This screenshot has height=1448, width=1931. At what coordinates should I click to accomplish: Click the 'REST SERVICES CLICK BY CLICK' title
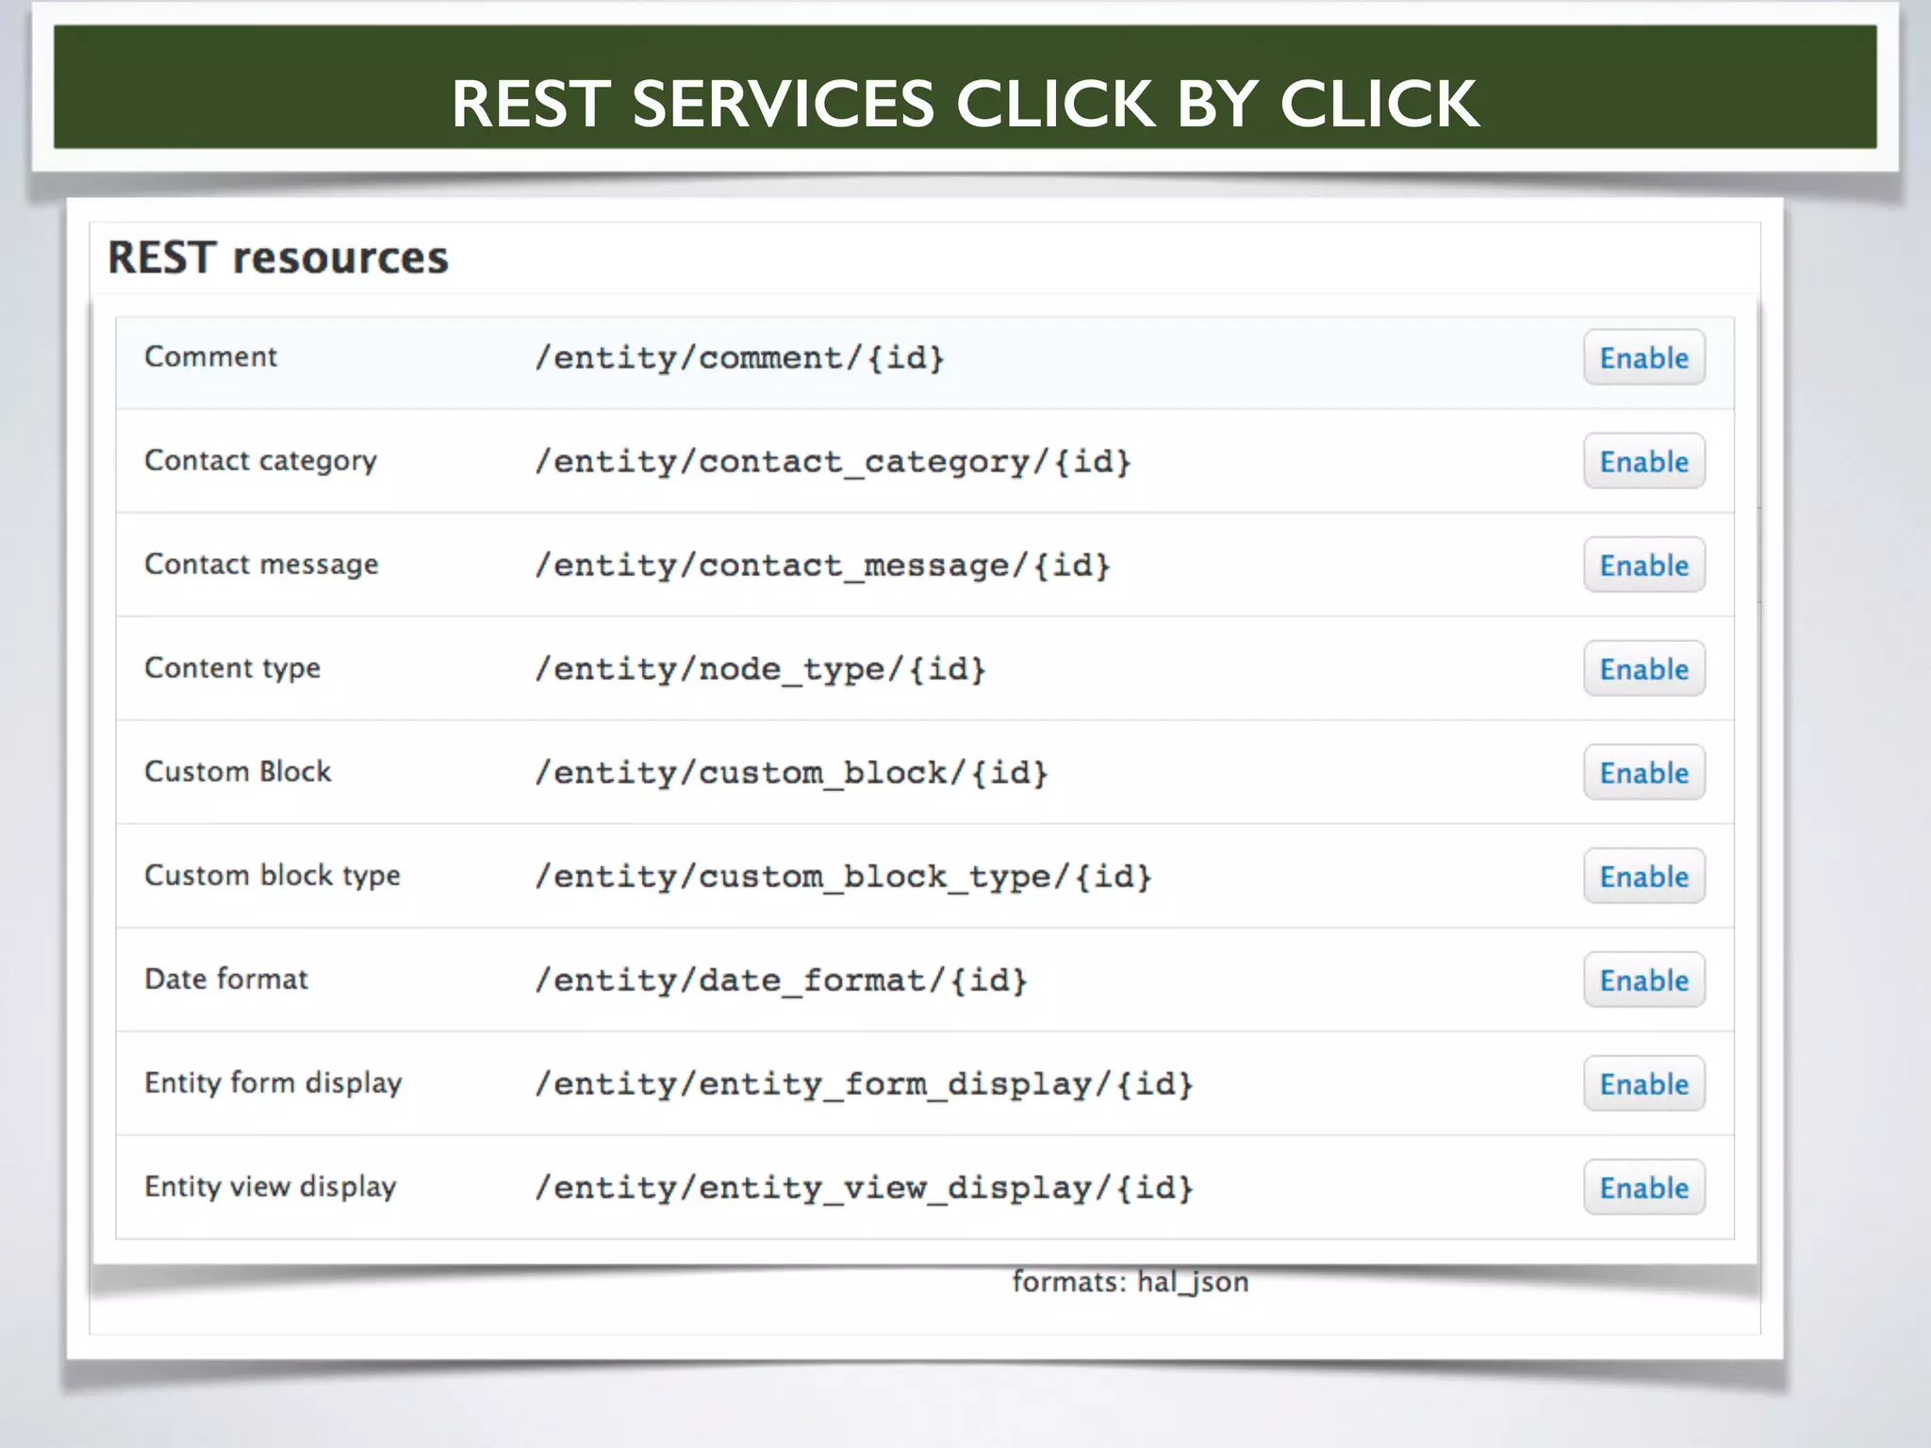pyautogui.click(x=965, y=103)
